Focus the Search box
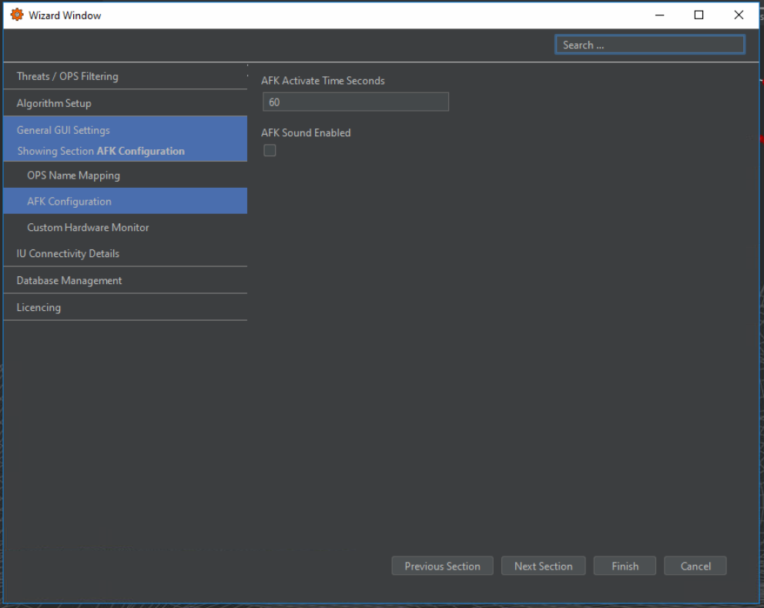764x608 pixels. [649, 45]
